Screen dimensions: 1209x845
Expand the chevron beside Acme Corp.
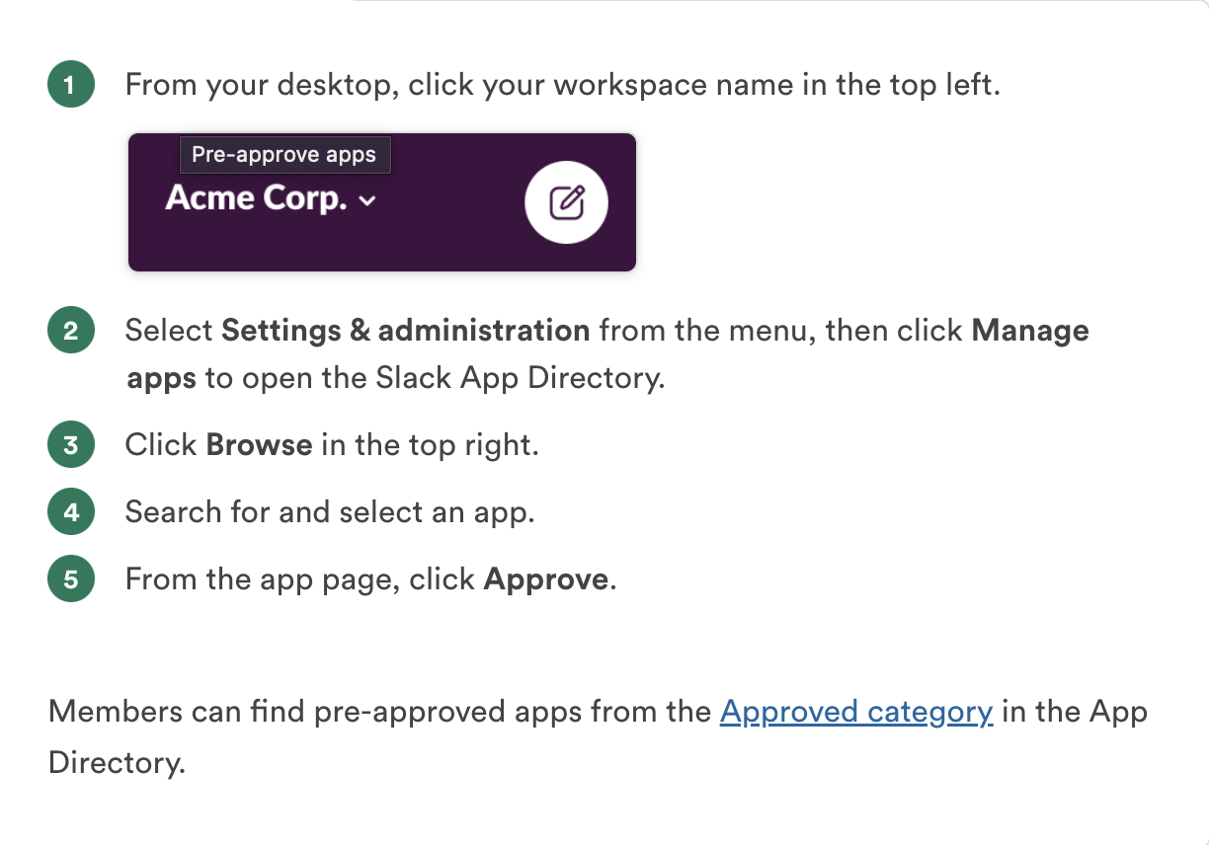[367, 201]
